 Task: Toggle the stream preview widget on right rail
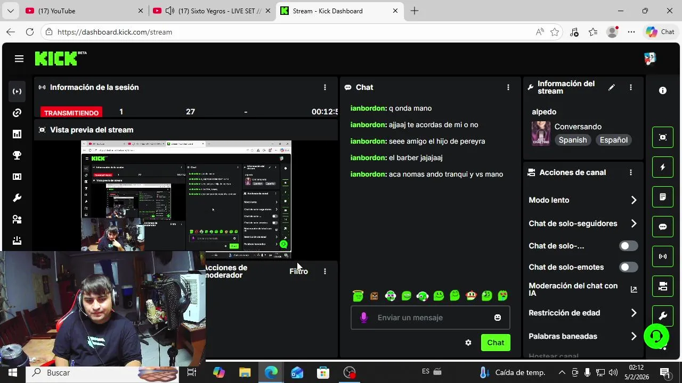pos(663,137)
